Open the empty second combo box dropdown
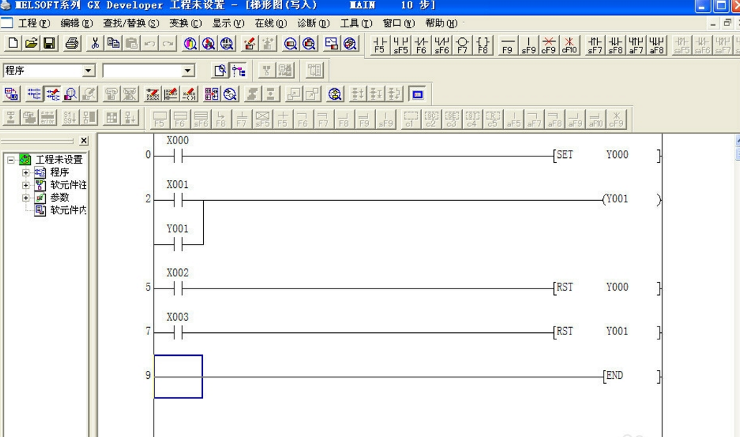This screenshot has width=740, height=437. tap(187, 70)
